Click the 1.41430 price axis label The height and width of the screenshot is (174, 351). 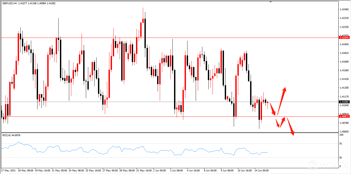[x=344, y=79]
